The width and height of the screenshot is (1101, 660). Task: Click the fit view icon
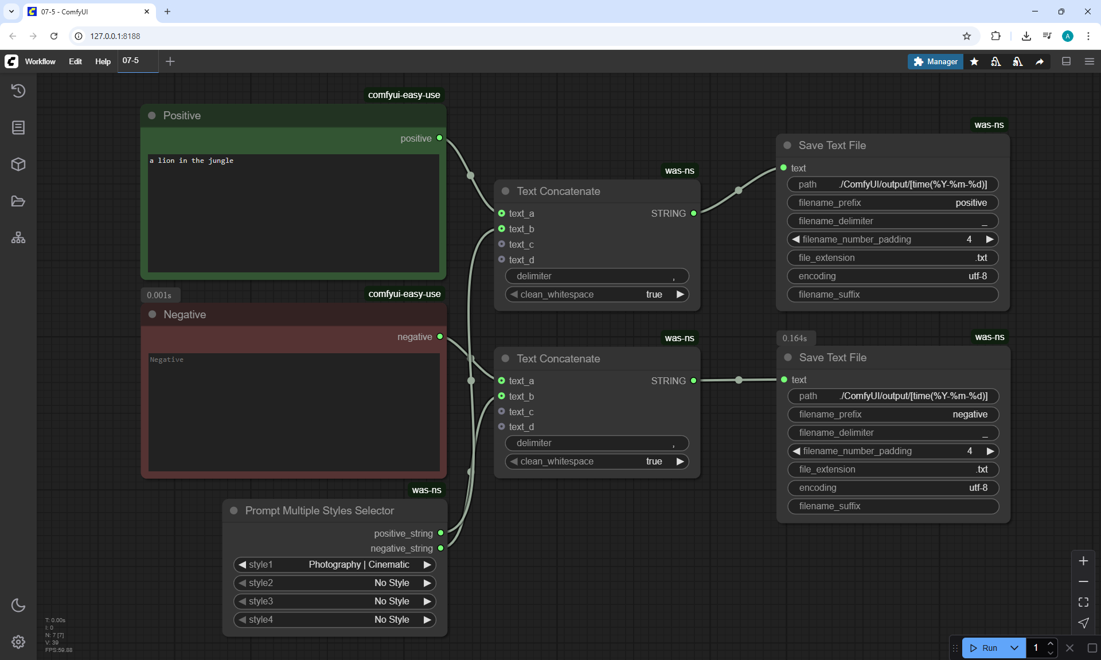coord(1083,602)
